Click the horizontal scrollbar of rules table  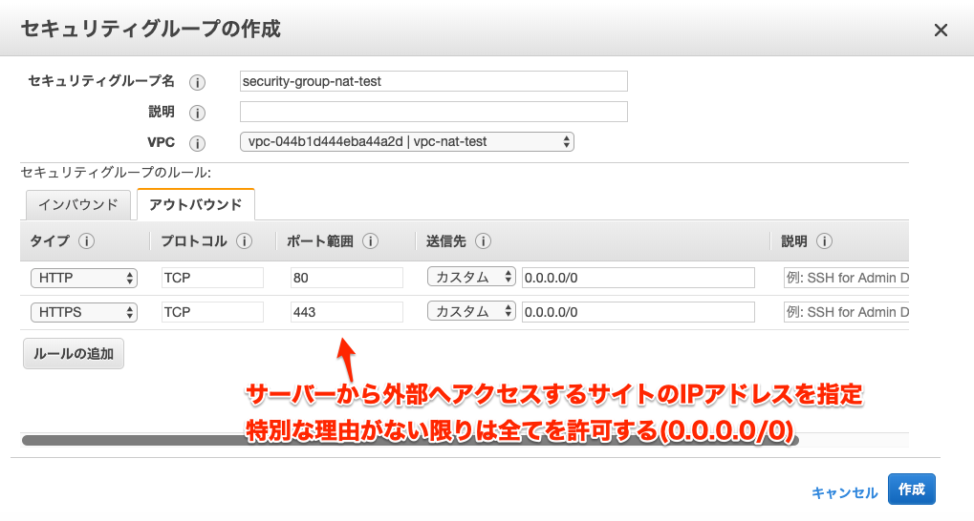click(x=410, y=441)
